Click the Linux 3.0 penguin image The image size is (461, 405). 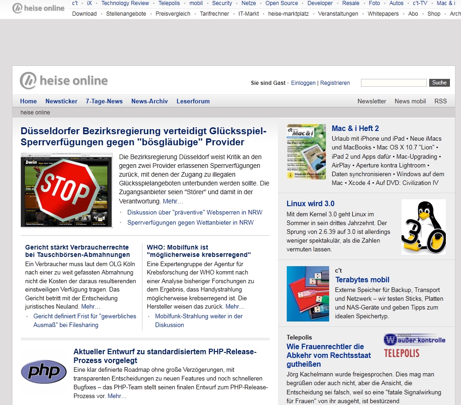pos(423,226)
